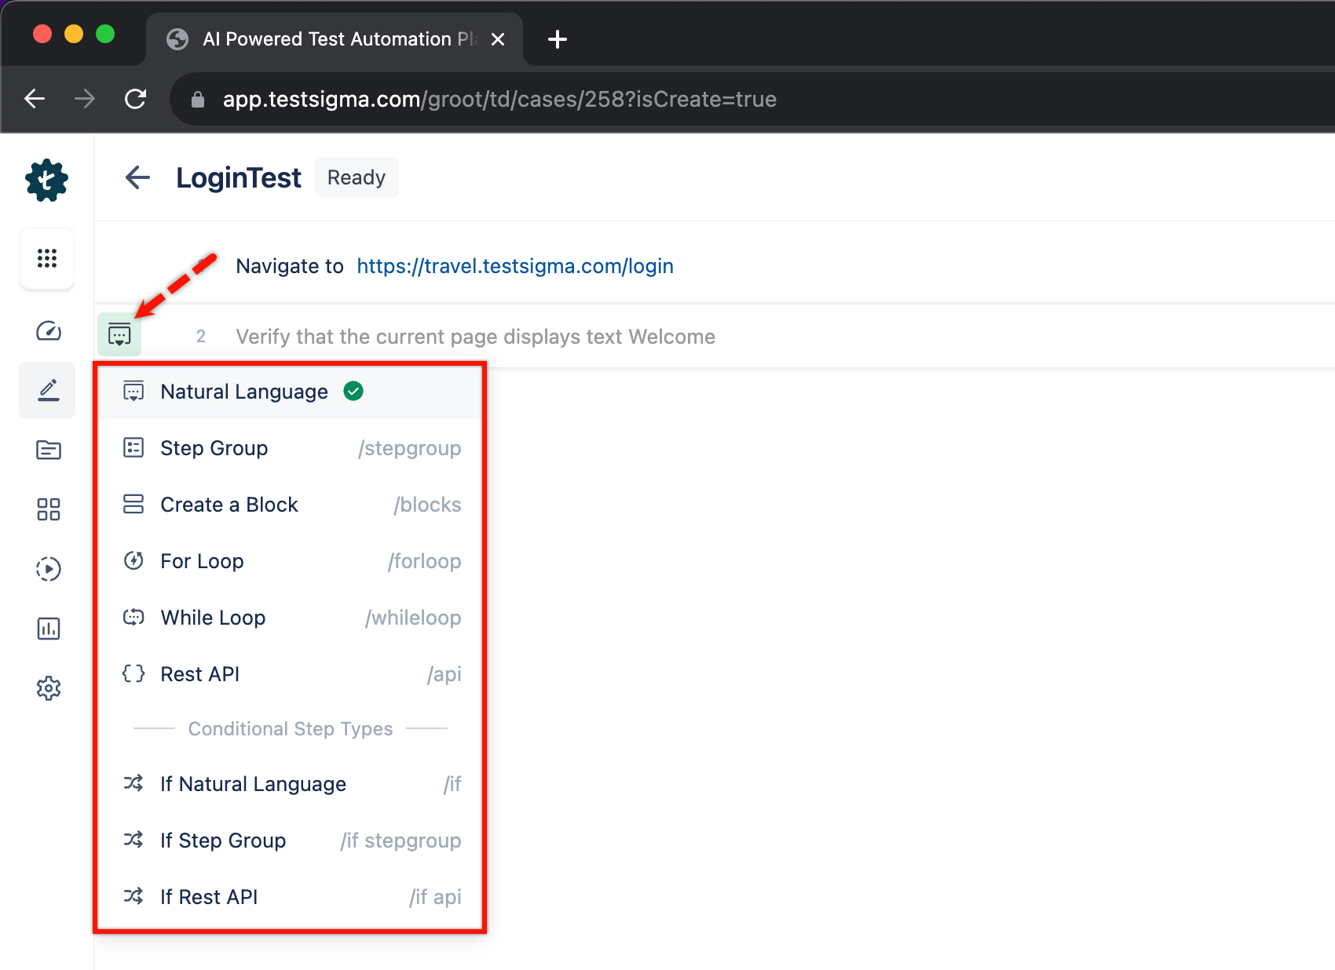
Task: Select the AI Powered Test Automation tab
Action: tap(335, 39)
